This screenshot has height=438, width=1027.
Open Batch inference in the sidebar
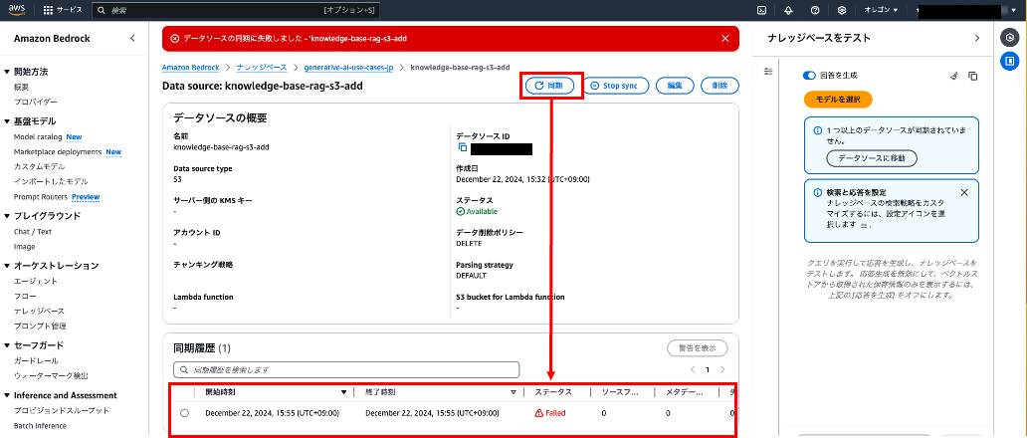[x=40, y=426]
